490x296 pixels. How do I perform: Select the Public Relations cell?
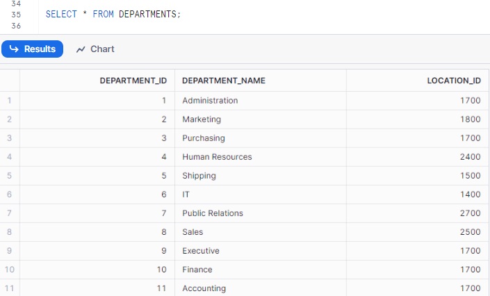pyautogui.click(x=213, y=213)
